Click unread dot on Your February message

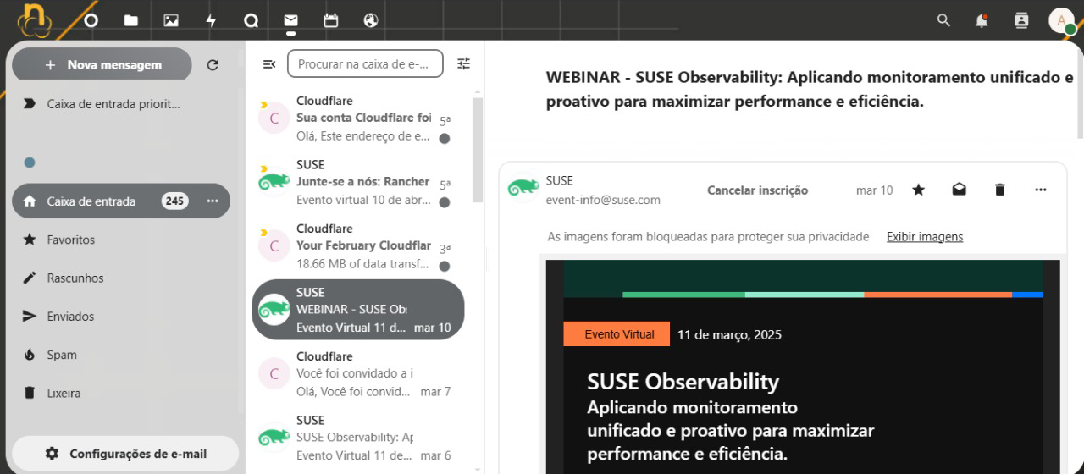(444, 266)
